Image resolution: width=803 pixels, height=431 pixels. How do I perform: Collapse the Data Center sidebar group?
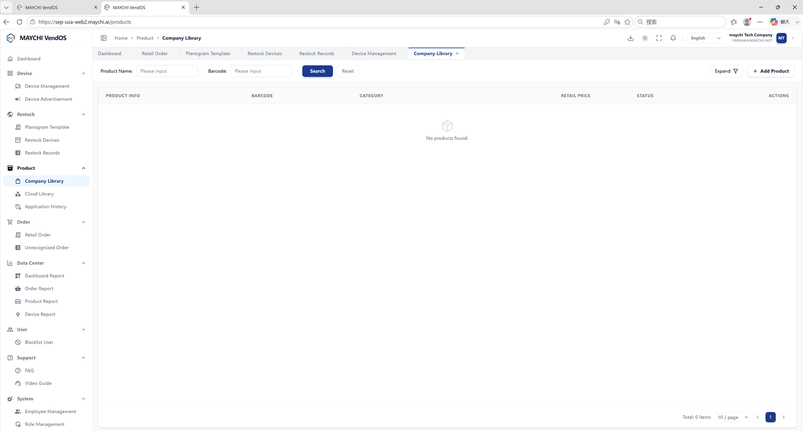point(83,263)
